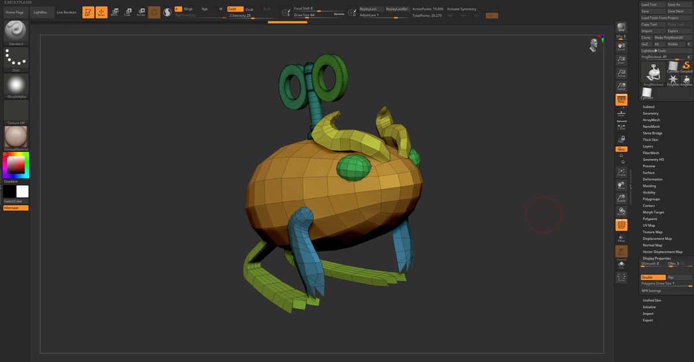Open the Standard brush thumbnail
The image size is (694, 362).
(x=16, y=34)
